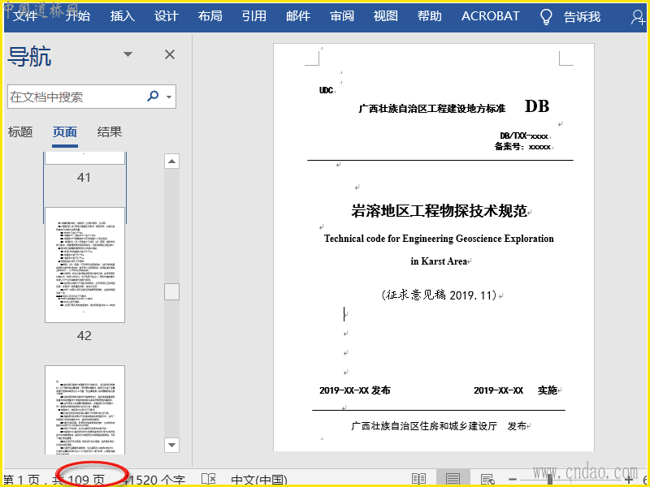Open the ACROBAT ribbon tab
Screen dimensions: 650x487
click(x=491, y=16)
